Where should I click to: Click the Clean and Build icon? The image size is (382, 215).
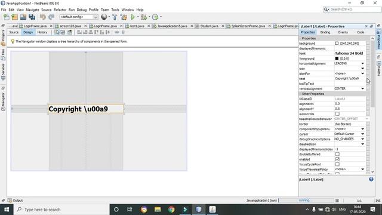124,17
